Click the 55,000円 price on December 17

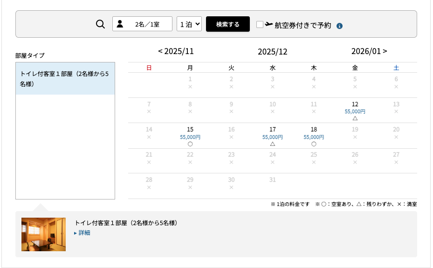click(273, 137)
